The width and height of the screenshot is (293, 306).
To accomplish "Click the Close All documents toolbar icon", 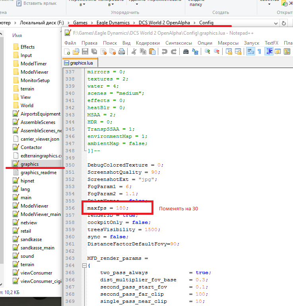I will click(113, 51).
